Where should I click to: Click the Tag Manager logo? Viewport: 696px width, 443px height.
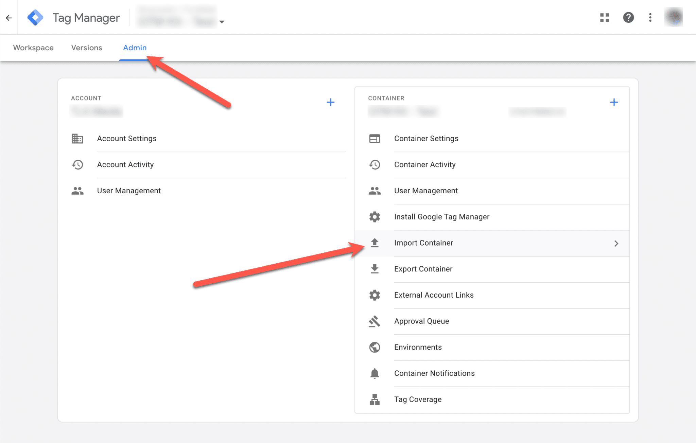coord(35,18)
